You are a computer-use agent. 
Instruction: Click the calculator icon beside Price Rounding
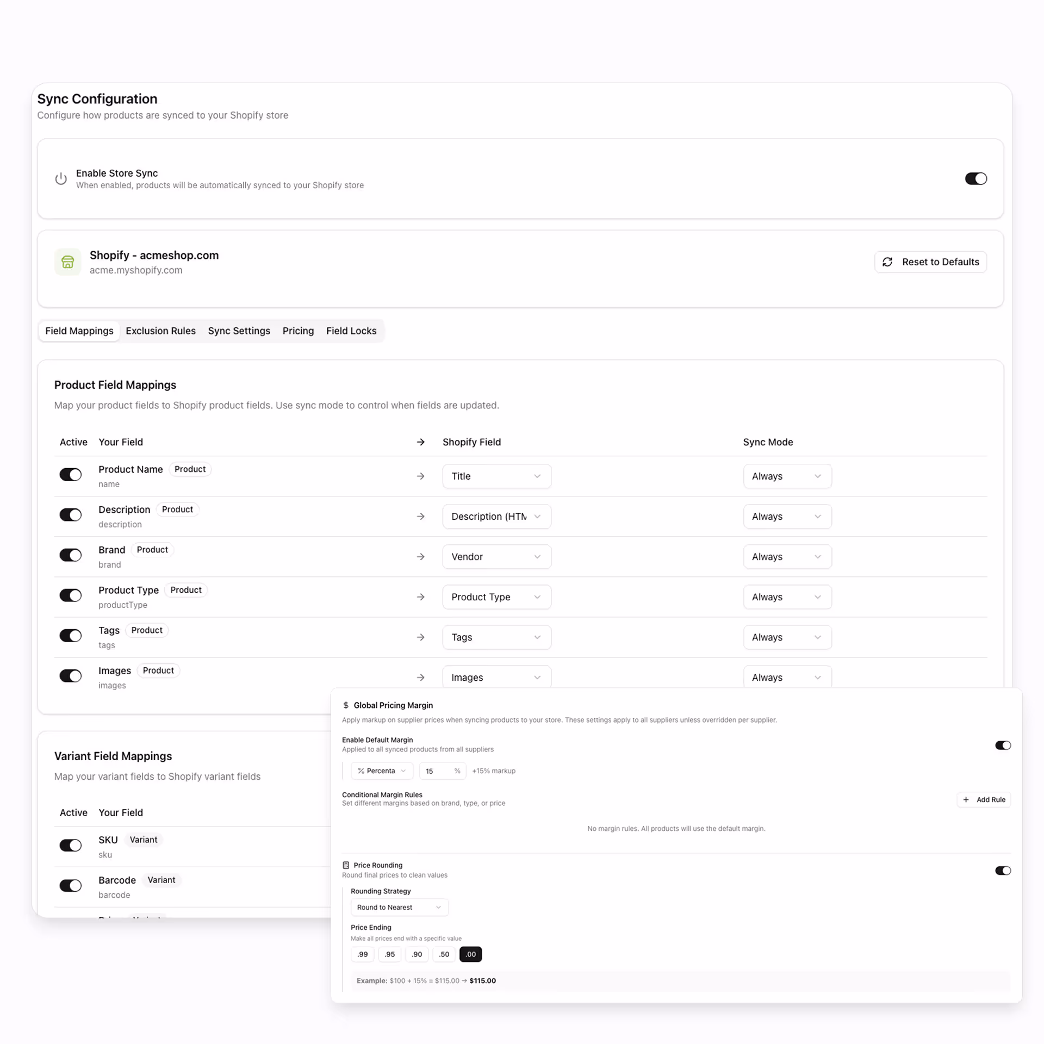click(346, 865)
